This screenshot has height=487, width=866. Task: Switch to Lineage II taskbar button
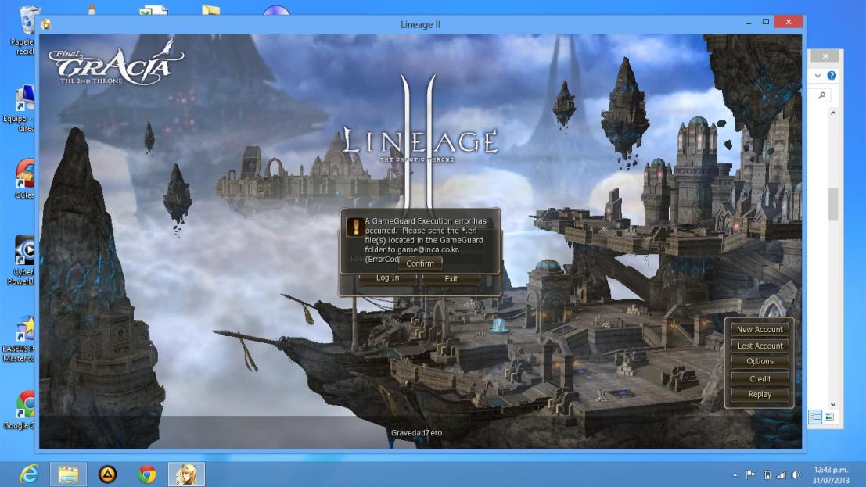click(x=186, y=474)
